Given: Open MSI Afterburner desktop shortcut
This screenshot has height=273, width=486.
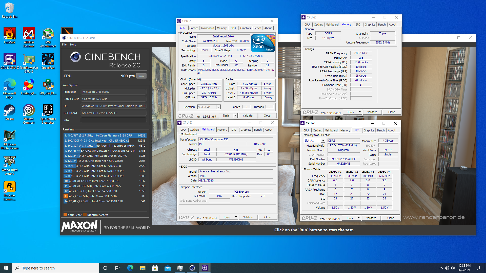Looking at the screenshot, I should (x=48, y=37).
